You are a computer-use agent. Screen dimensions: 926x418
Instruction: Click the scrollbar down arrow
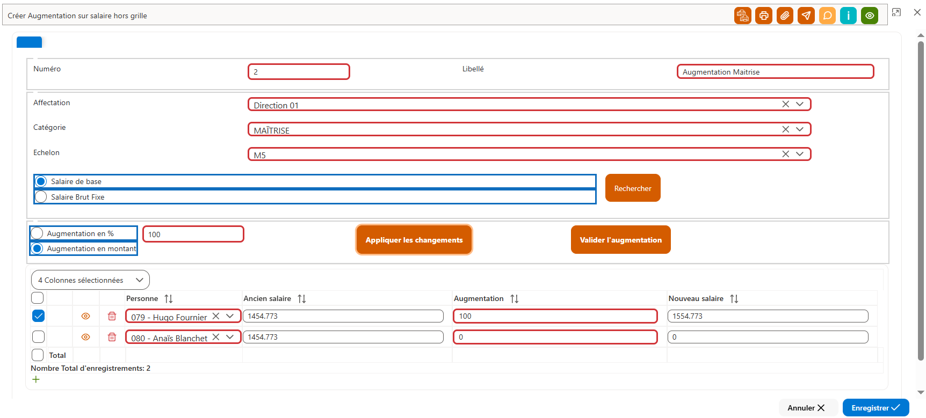coord(921,392)
